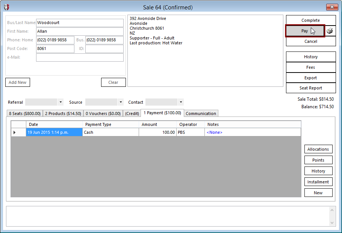342x233 pixels.
Task: Click the ID field
Action: [104, 48]
